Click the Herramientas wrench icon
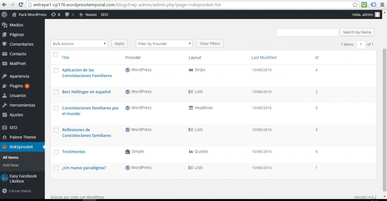The height and width of the screenshot is (201, 387). click(x=5, y=105)
